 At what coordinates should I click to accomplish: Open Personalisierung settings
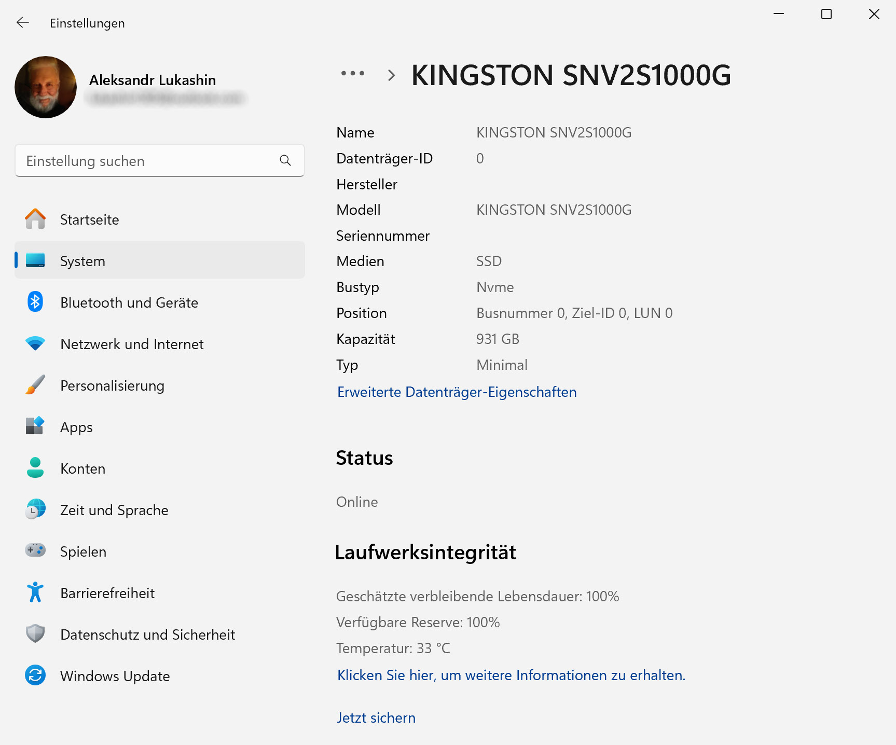160,385
